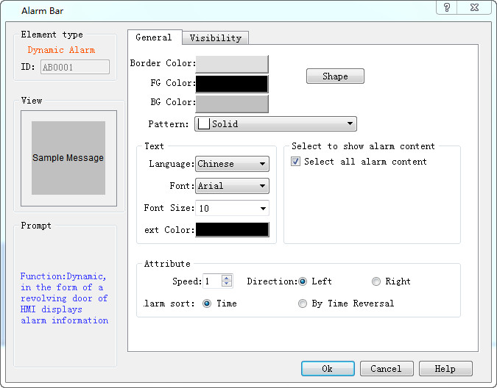The width and height of the screenshot is (497, 388).
Task: Change the FG Color swatch
Action: 232,84
